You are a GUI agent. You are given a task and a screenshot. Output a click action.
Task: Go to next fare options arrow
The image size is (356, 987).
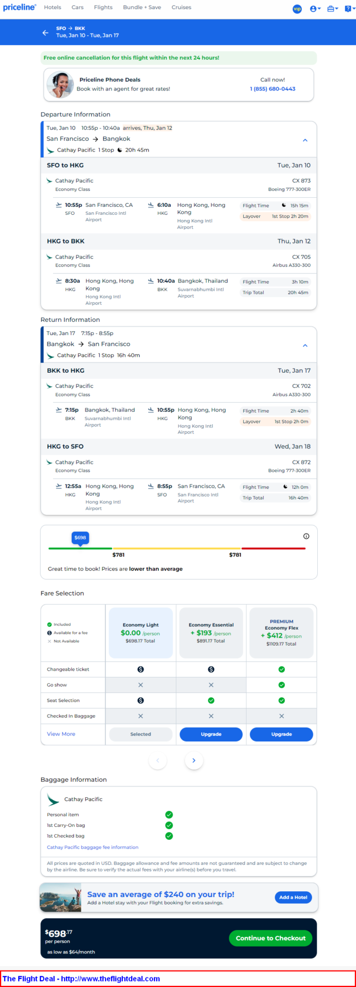(x=194, y=760)
